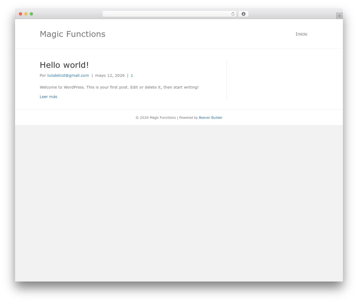
Task: Open the browser downloads button
Action: pos(243,14)
